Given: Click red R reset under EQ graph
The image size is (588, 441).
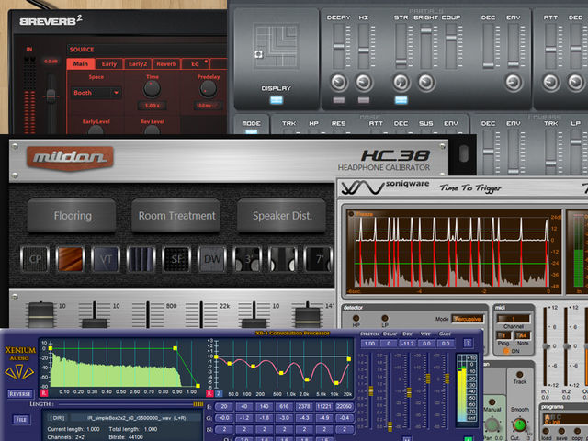Looking at the screenshot, I should (209, 394).
